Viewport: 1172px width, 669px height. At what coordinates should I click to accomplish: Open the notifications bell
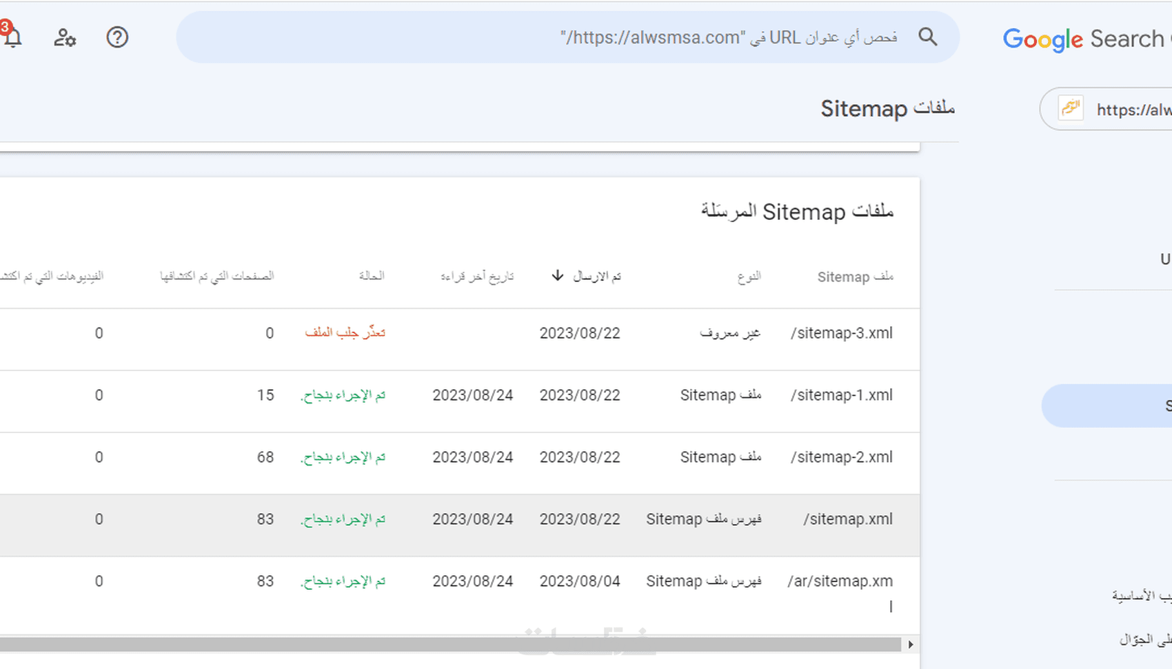(x=12, y=37)
